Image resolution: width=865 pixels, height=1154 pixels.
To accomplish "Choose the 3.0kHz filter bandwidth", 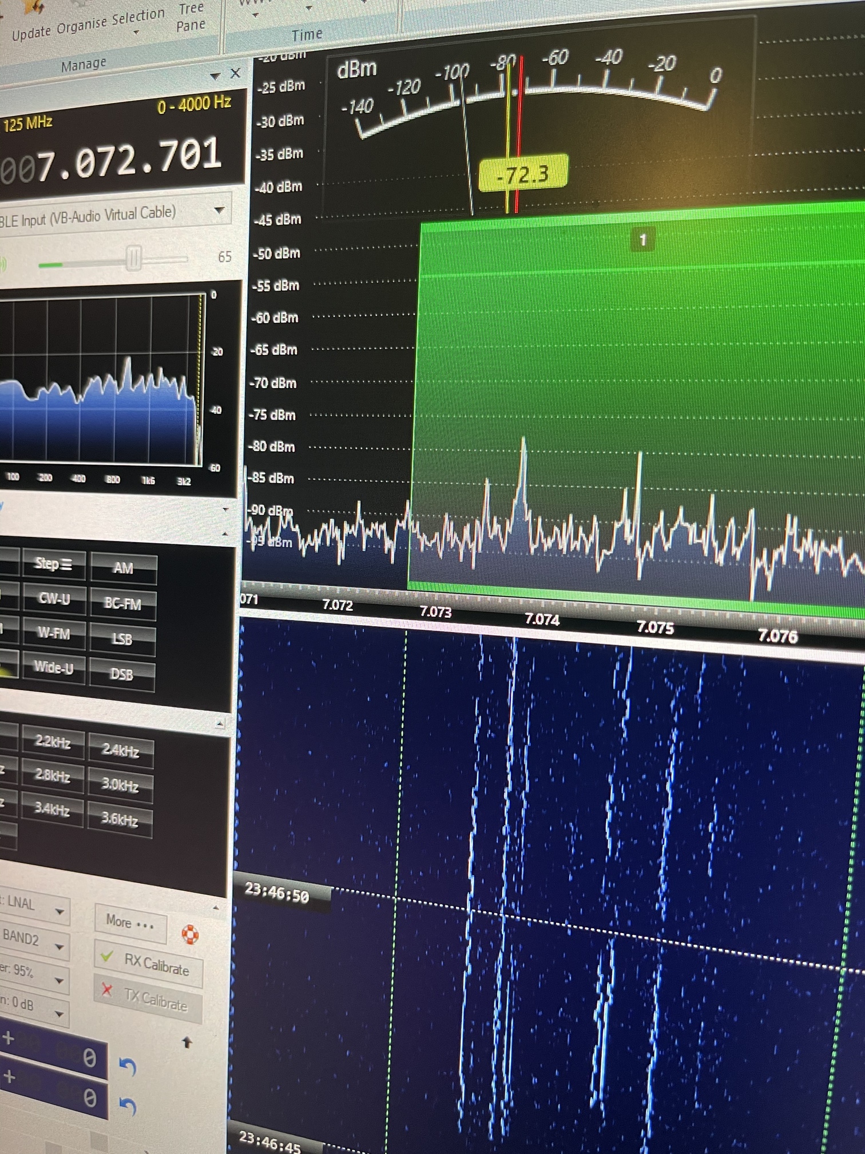I will click(x=120, y=784).
